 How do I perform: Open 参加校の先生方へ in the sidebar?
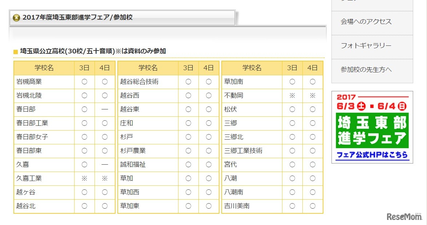pos(366,70)
